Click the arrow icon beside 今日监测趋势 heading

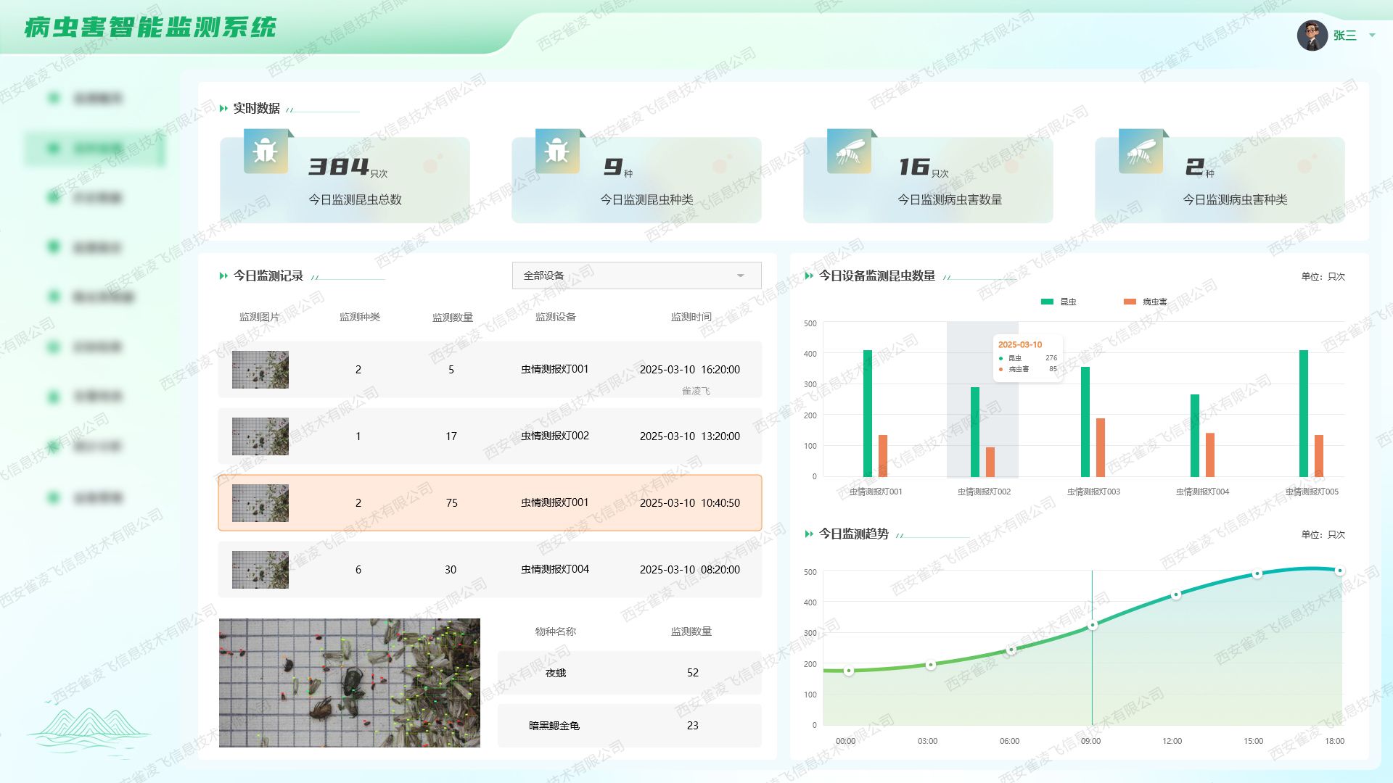(x=809, y=534)
